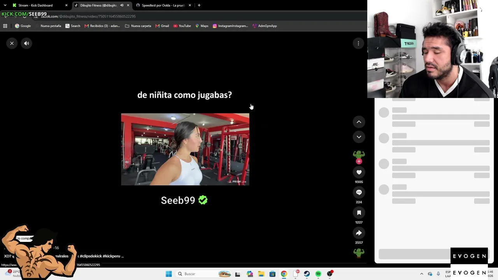Open File Explorer from the taskbar
The image size is (498, 280).
click(x=261, y=274)
